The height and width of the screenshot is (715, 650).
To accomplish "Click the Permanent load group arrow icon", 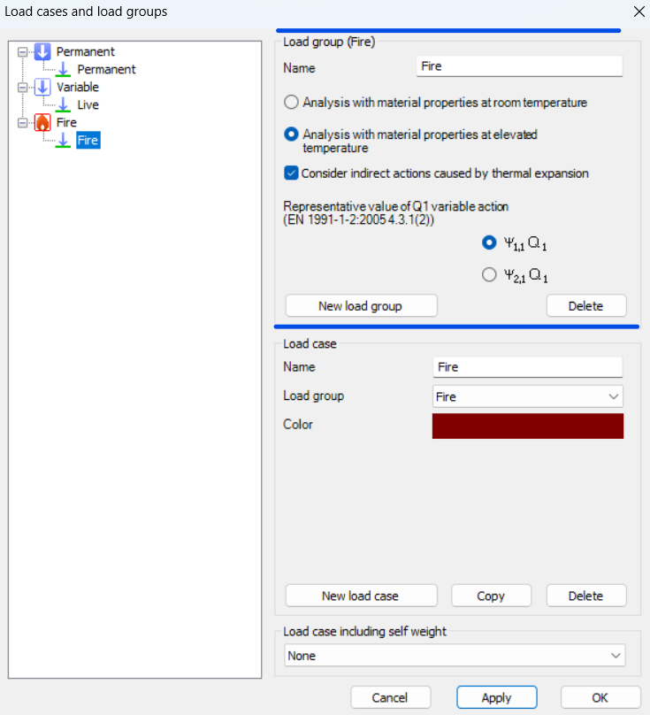I will click(x=42, y=52).
